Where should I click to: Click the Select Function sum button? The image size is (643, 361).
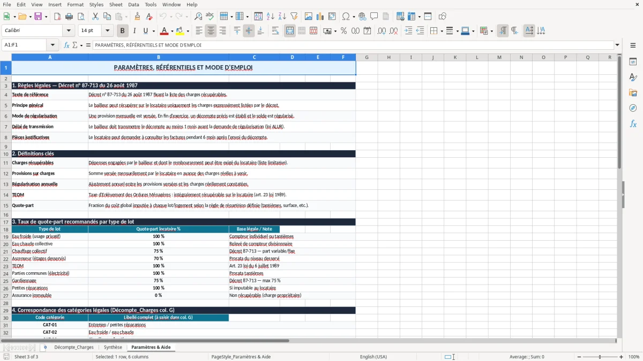click(x=75, y=45)
